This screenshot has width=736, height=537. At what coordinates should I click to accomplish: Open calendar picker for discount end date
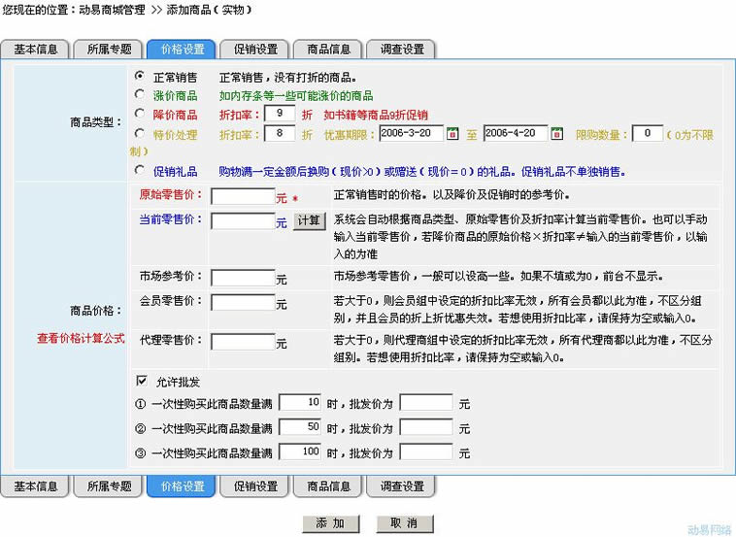point(556,134)
